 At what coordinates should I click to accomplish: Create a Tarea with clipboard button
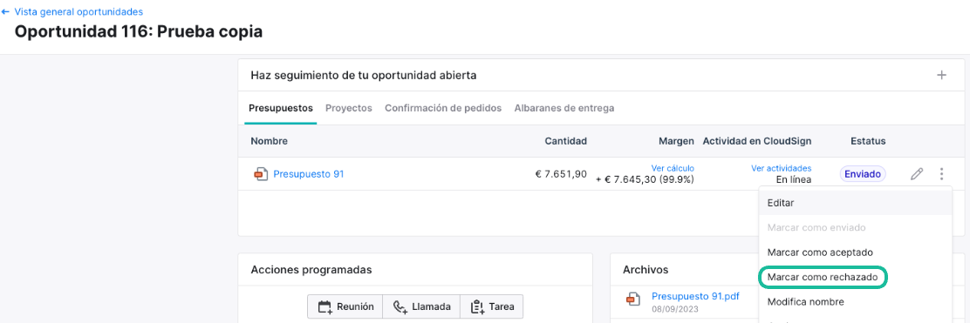pos(492,306)
